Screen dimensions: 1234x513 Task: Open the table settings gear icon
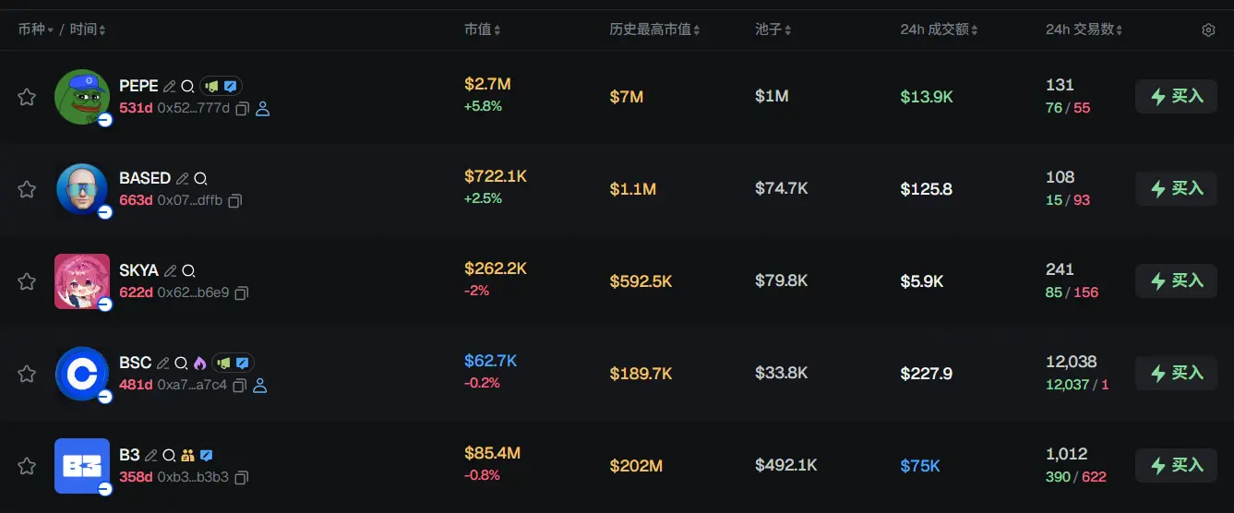coord(1208,30)
